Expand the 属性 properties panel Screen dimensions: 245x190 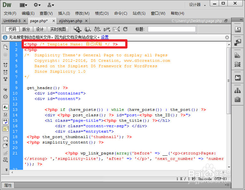coord(8,185)
